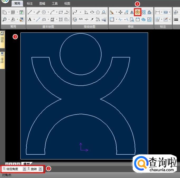The height and width of the screenshot is (178, 180).
Task: Select the Move tool with four arrows
Action: (120, 12)
